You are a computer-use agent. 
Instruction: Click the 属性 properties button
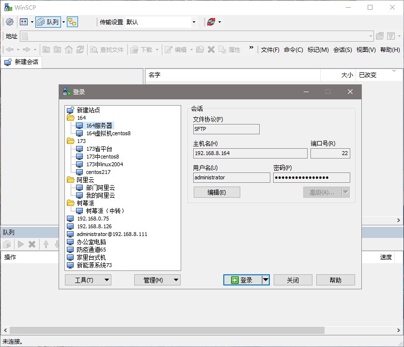tap(229, 49)
